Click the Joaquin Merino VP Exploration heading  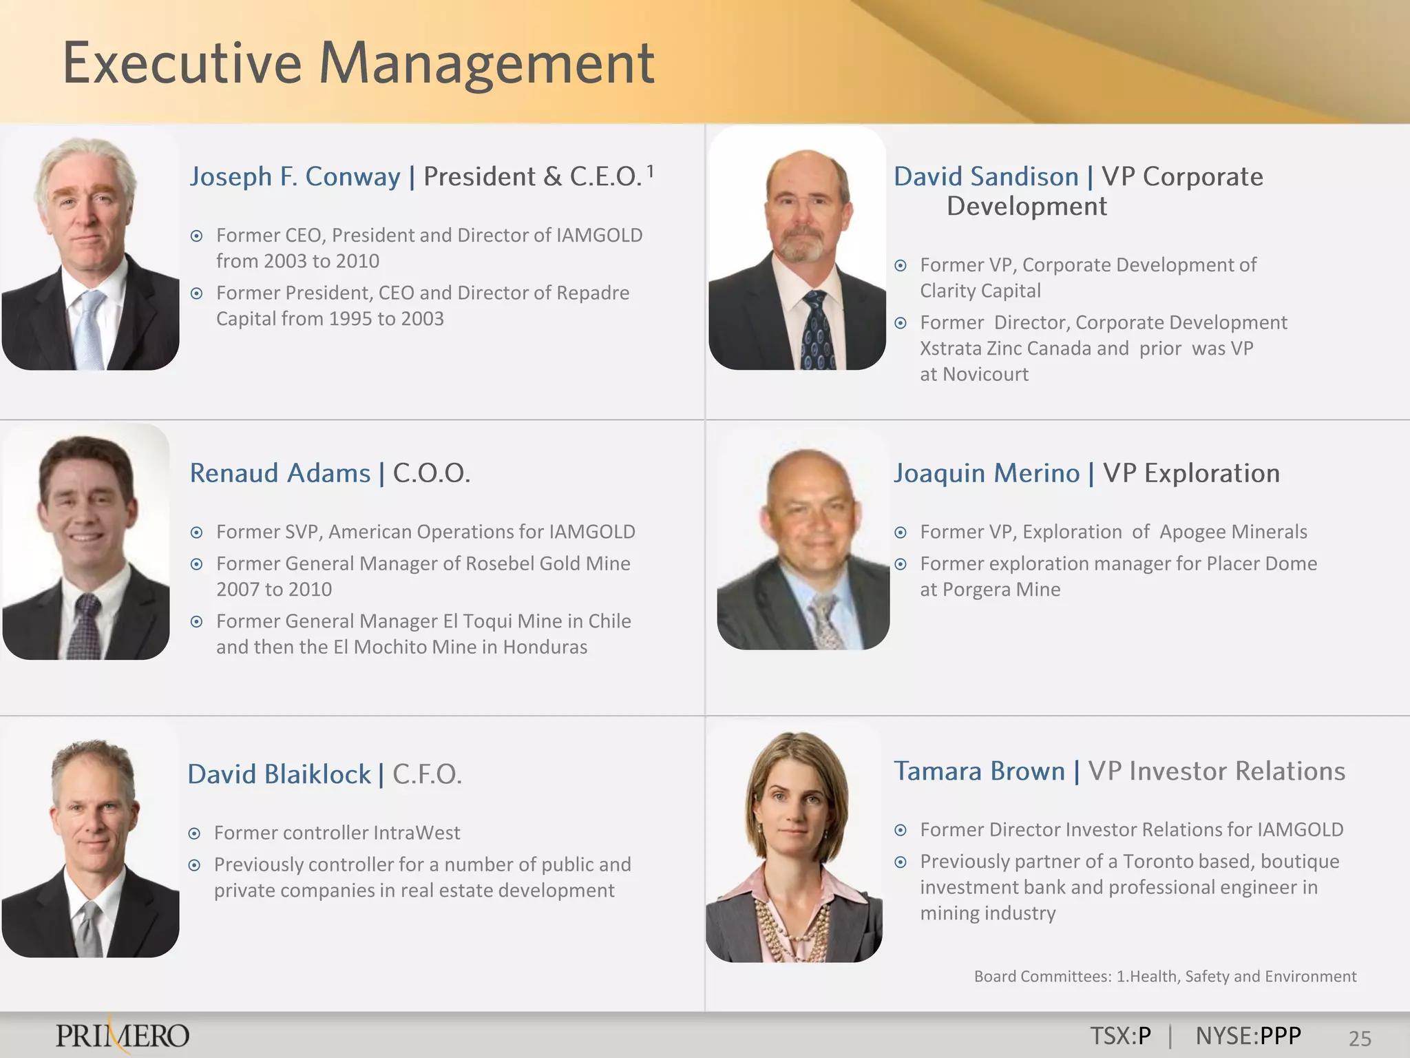(x=1086, y=474)
